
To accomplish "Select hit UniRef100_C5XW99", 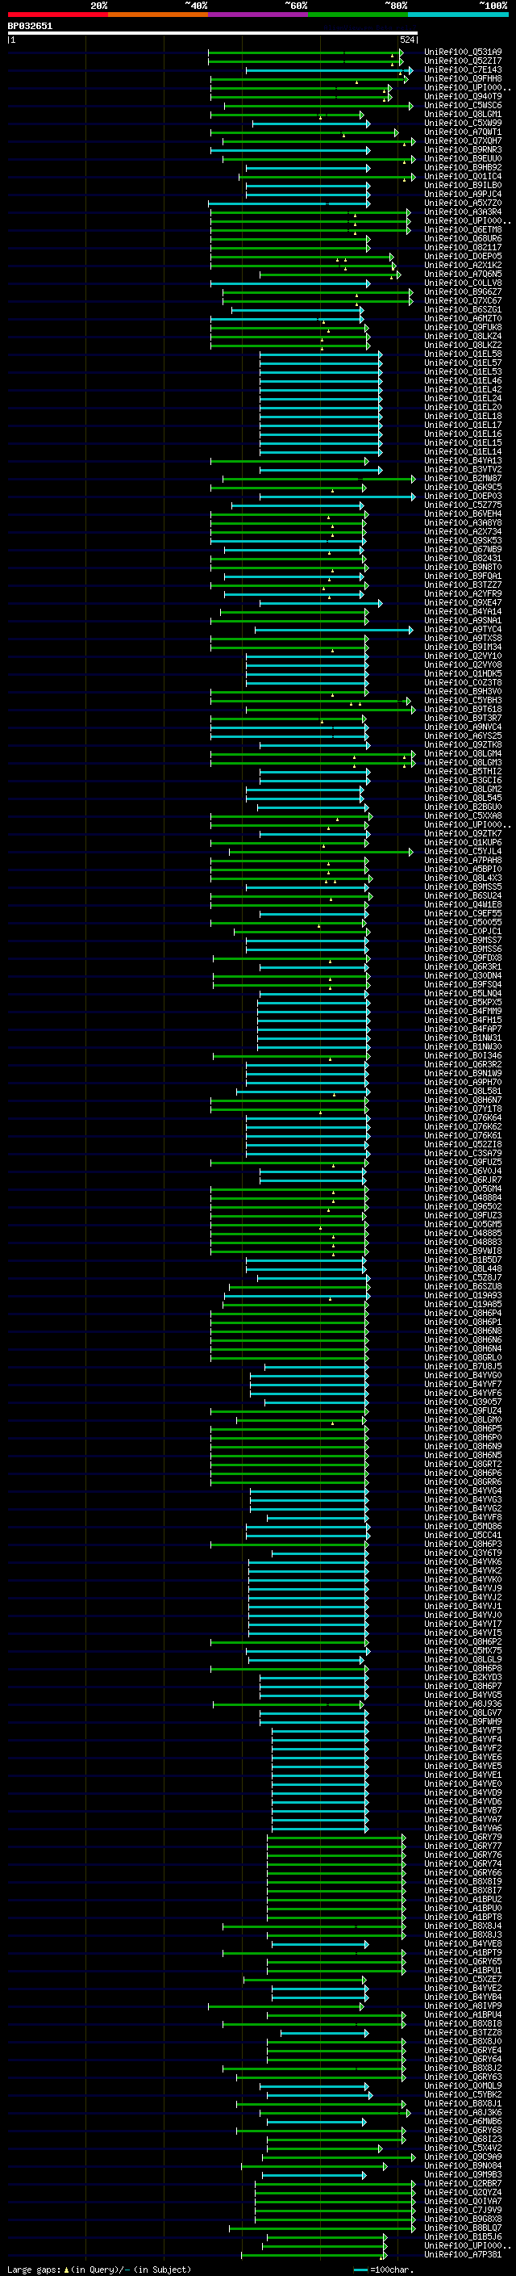I will coord(463,123).
